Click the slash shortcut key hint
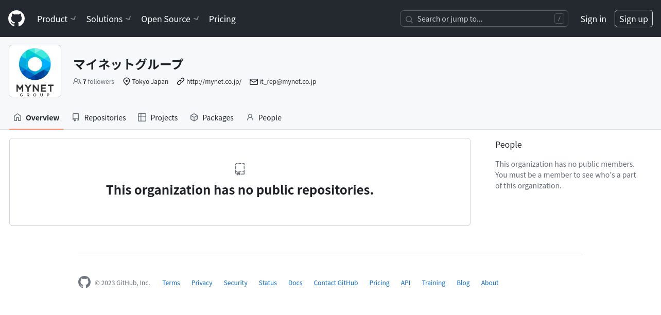This screenshot has width=661, height=315. pyautogui.click(x=559, y=19)
